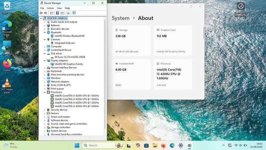Screen dimensions: 266x150
Task: Switch to Settings gear on the taskbar
Action: (x=180, y=145)
